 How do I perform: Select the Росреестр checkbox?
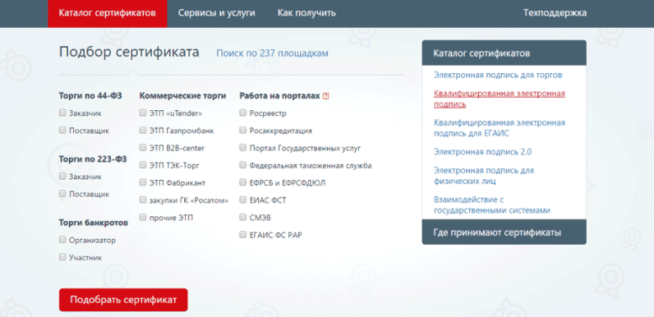point(243,113)
